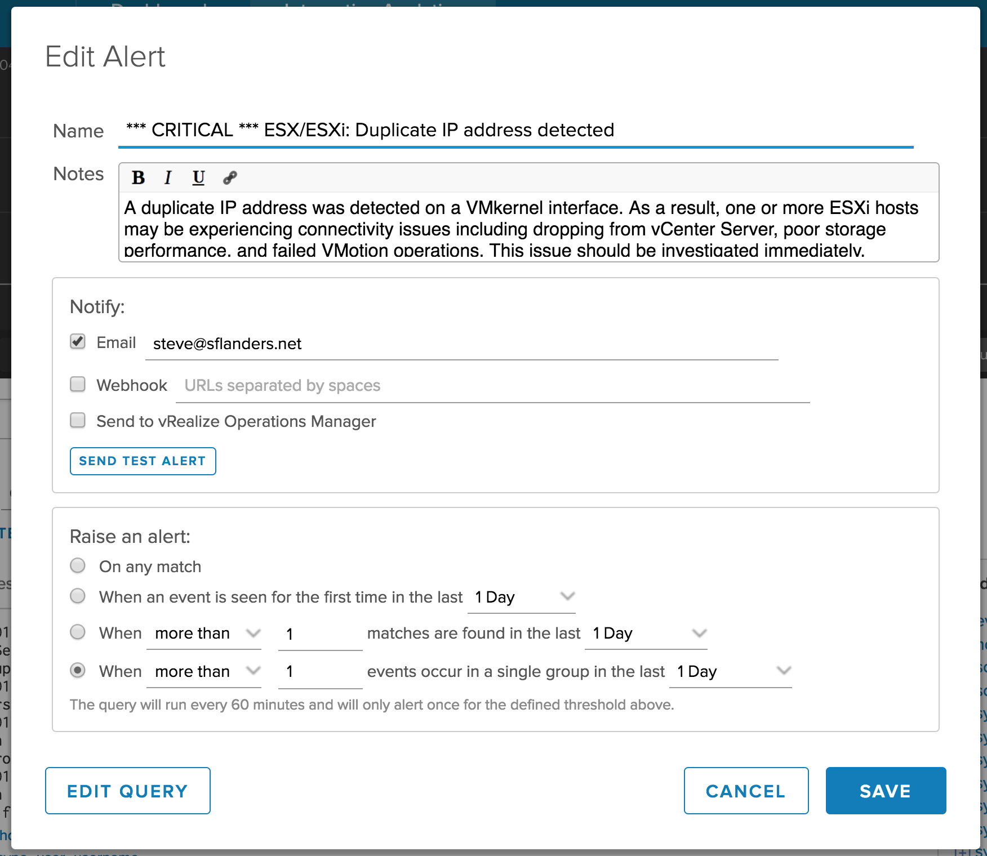987x856 pixels.
Task: Expand the more than dropdown for single group events
Action: (x=204, y=671)
